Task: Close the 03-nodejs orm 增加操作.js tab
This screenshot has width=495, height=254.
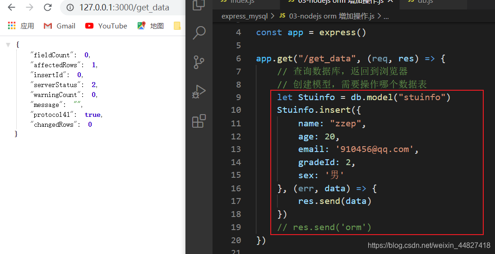Action: (x=390, y=1)
